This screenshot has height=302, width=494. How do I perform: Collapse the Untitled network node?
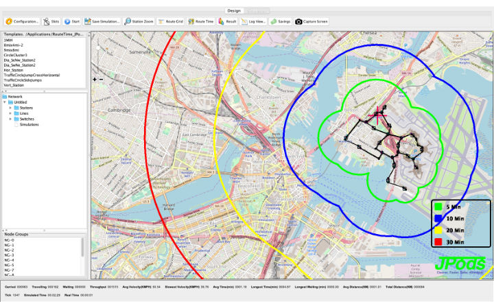5,103
